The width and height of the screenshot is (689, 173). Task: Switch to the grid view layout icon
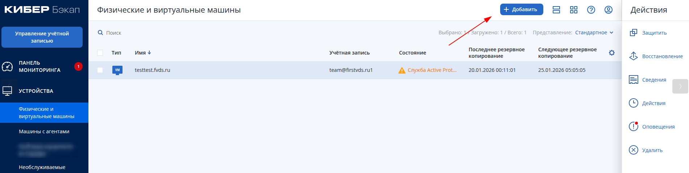click(x=573, y=10)
